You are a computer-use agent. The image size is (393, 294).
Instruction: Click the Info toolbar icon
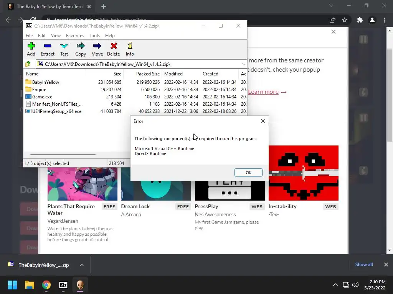(x=130, y=49)
